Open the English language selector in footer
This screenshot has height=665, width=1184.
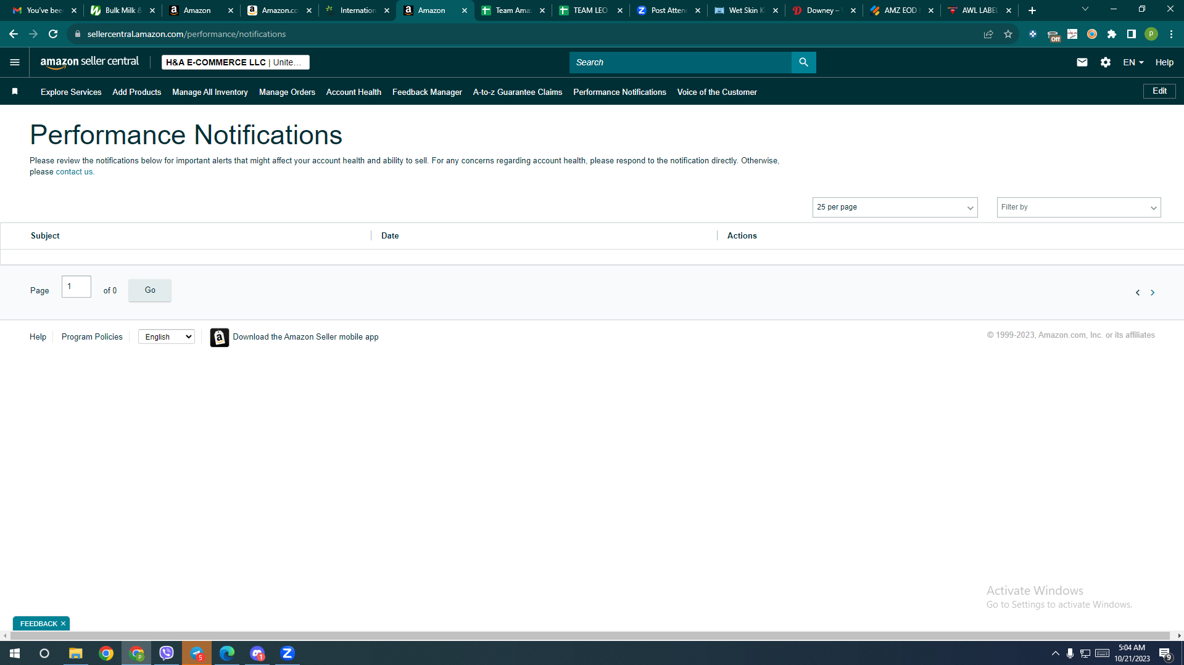167,337
